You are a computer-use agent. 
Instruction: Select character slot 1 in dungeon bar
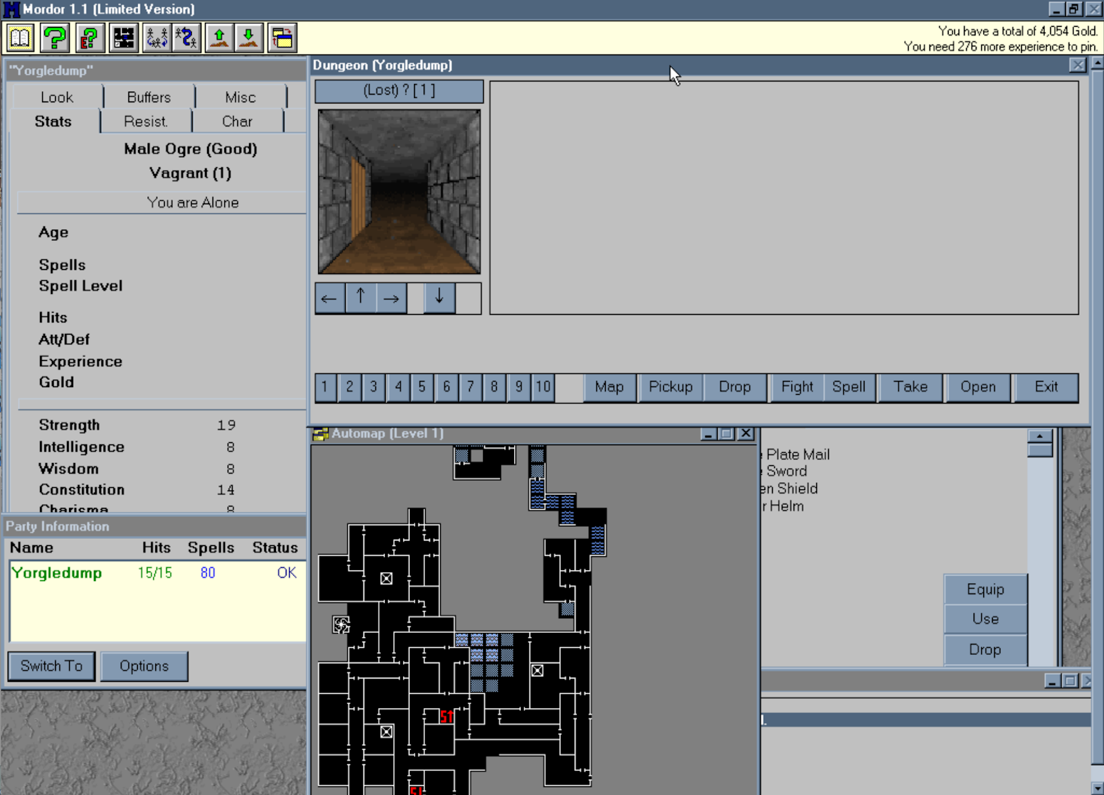(x=325, y=387)
